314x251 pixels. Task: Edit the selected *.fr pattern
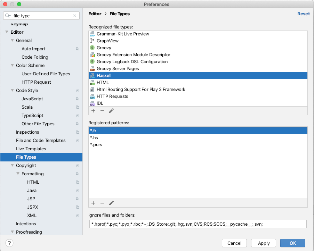[111, 203]
